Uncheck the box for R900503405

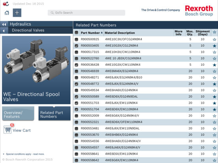point(77,46)
